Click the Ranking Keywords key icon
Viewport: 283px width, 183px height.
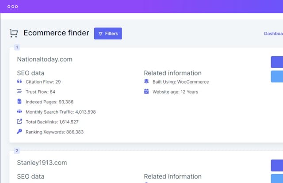tap(19, 131)
